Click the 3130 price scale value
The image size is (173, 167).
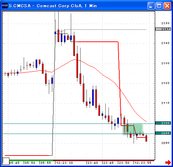click(165, 63)
